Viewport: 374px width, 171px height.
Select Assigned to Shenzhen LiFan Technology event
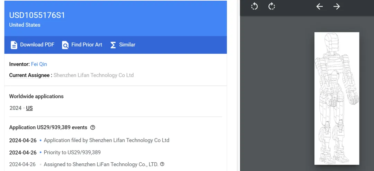(x=101, y=164)
